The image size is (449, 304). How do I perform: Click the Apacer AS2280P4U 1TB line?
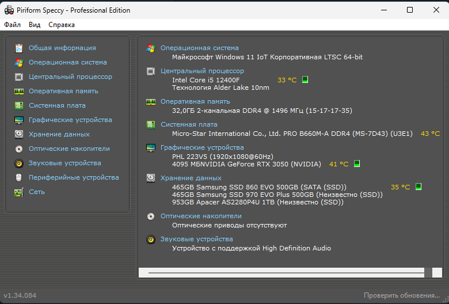(x=258, y=202)
